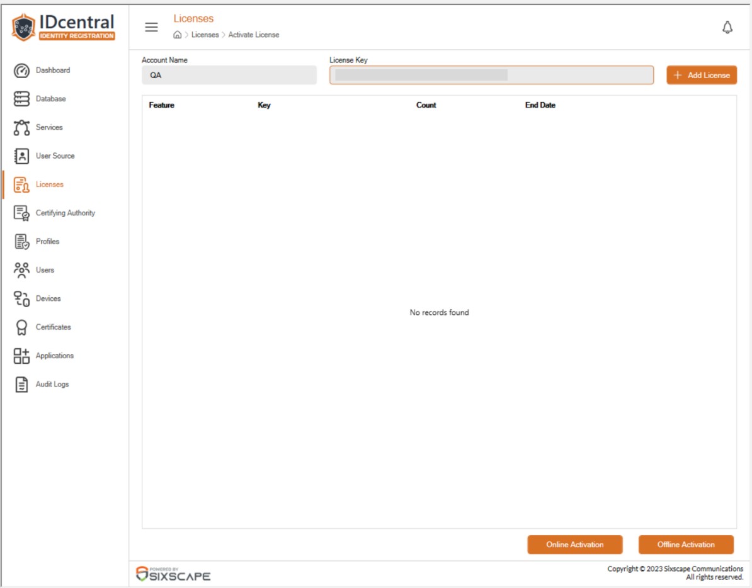Open the Dashboard gauge icon
Viewport: 752px width, 588px height.
coord(21,71)
